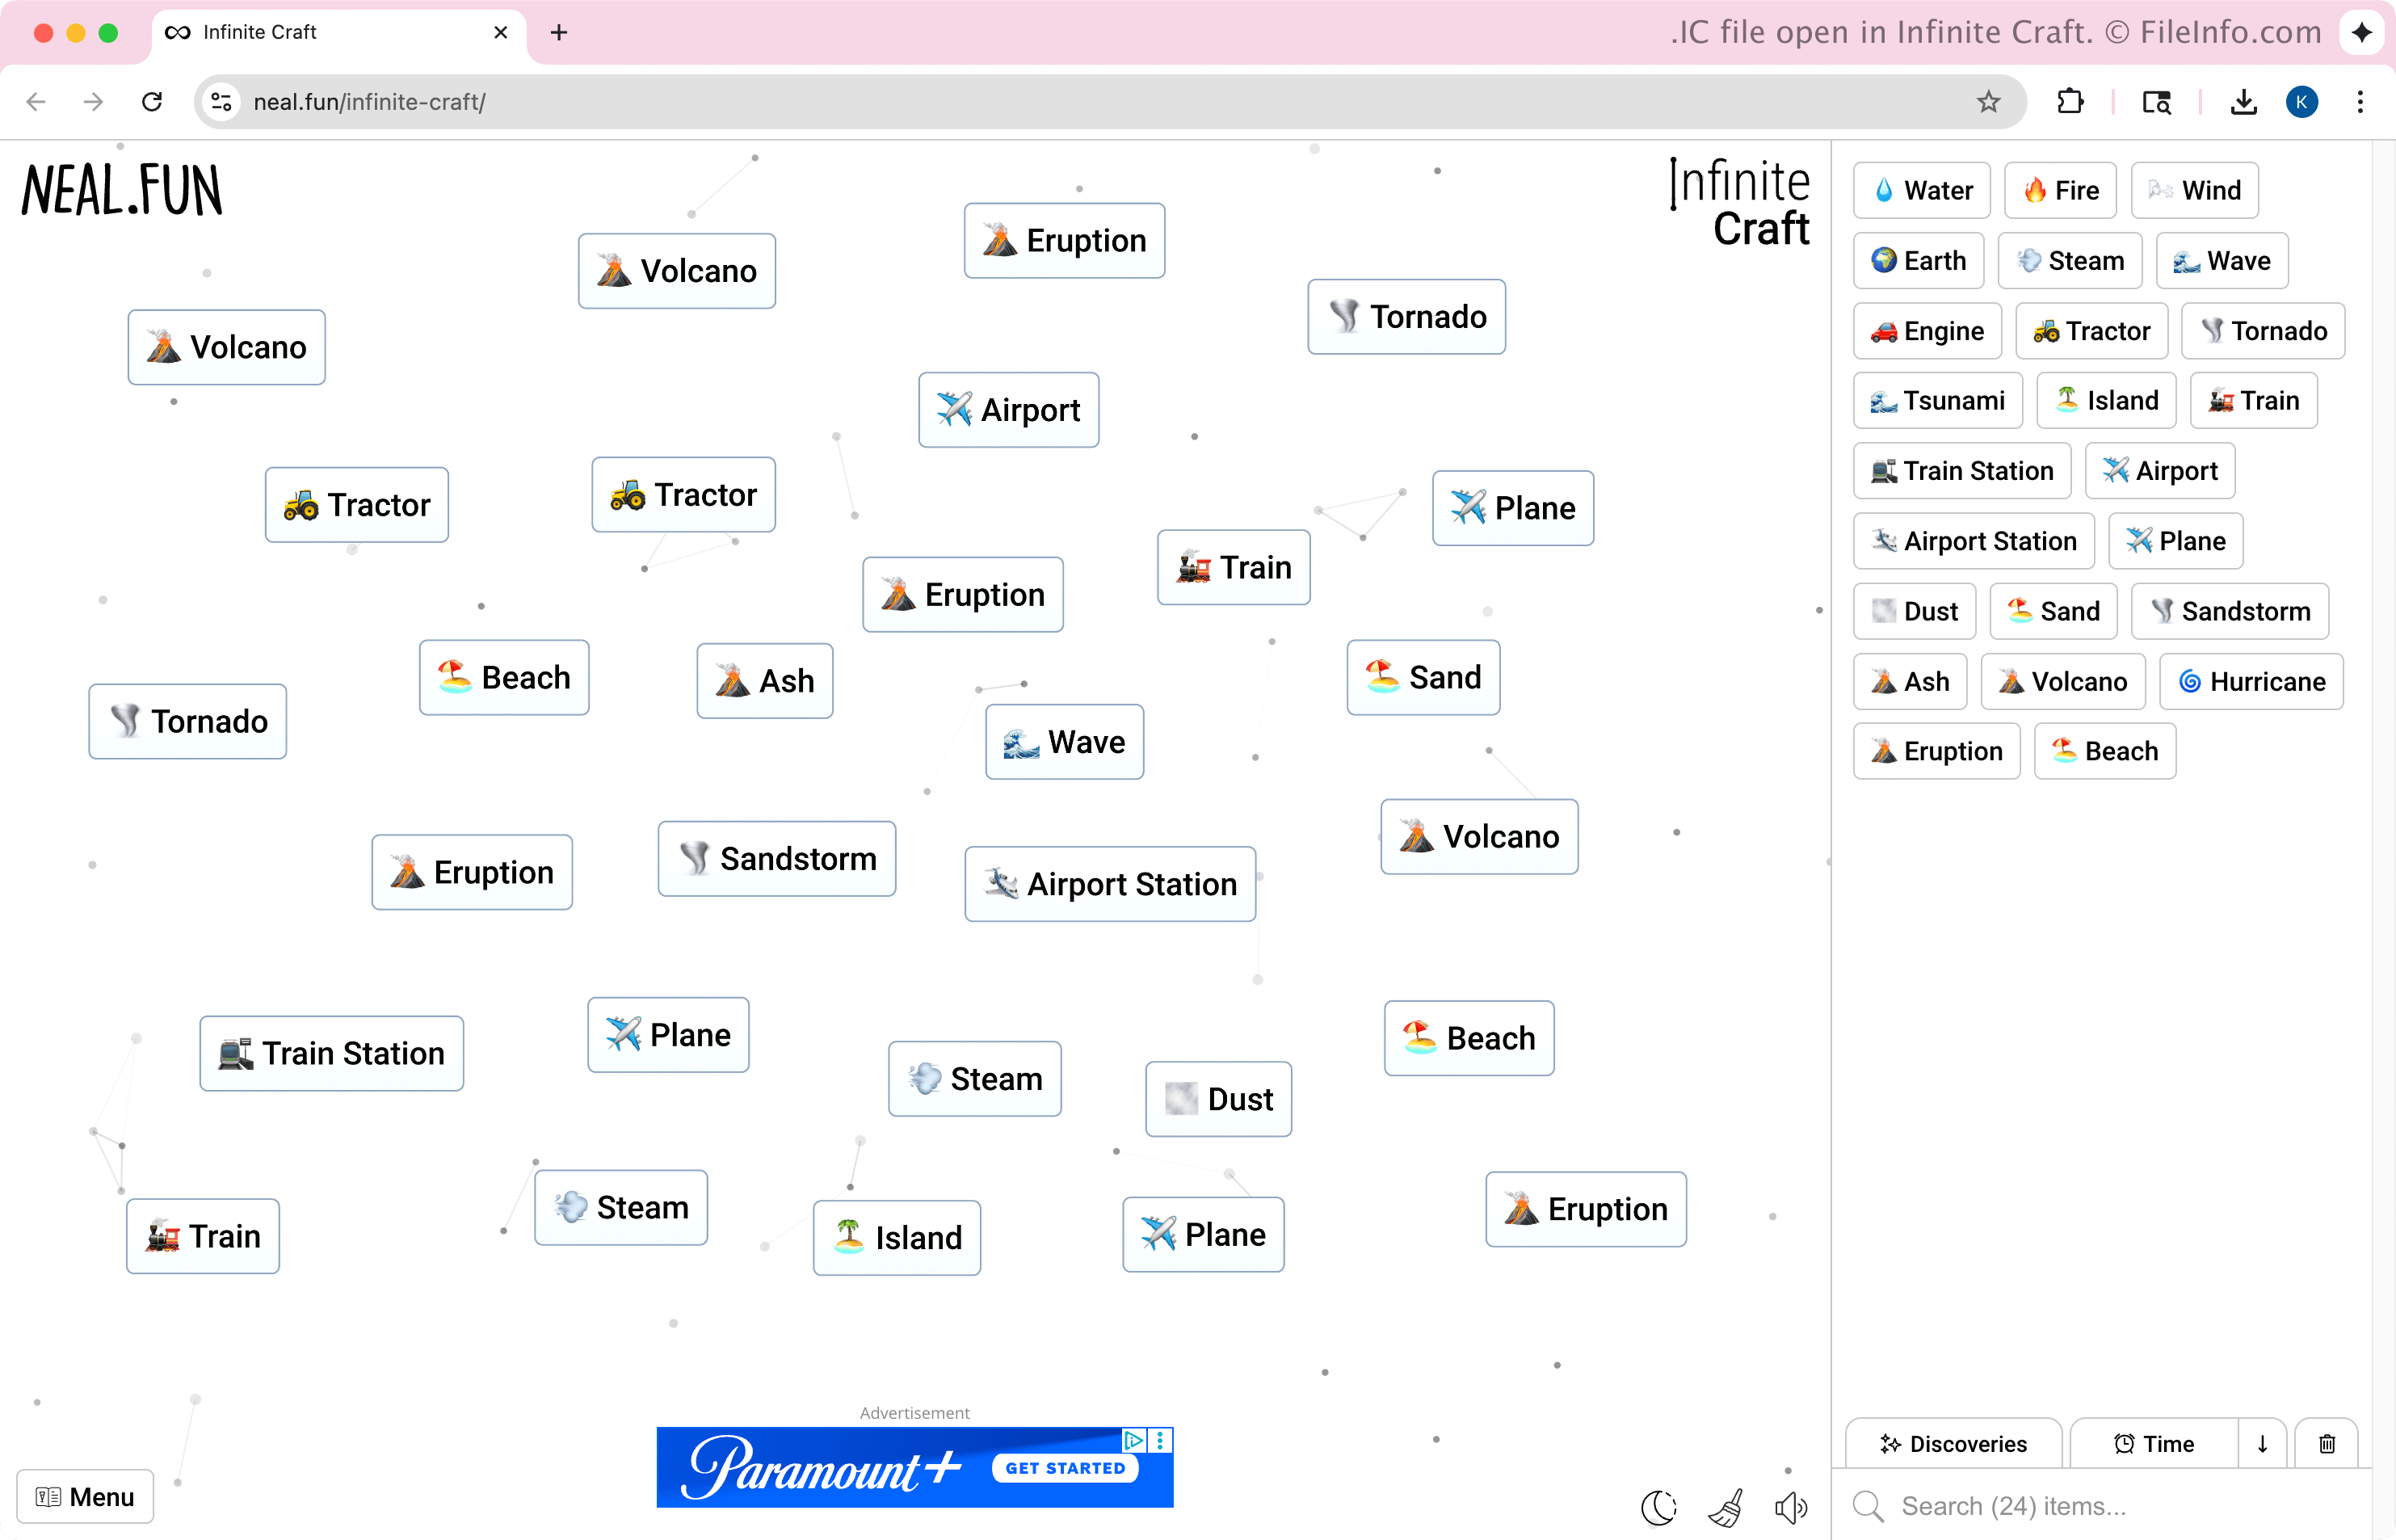Open the Menu button
Viewport: 2396px width, 1540px height.
tap(86, 1496)
